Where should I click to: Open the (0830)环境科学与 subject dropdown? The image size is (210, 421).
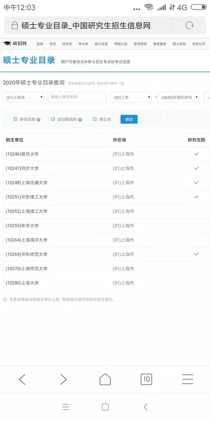[x=178, y=97]
